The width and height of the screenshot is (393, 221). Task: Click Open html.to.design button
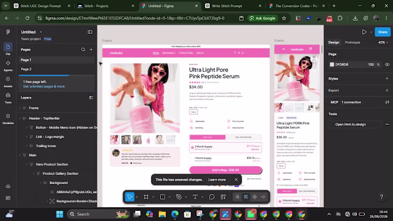[350, 124]
